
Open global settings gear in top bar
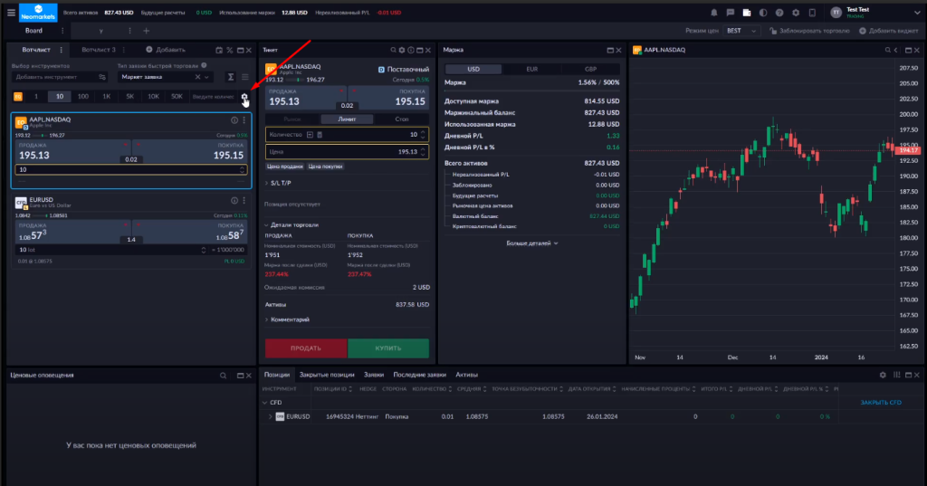(796, 13)
